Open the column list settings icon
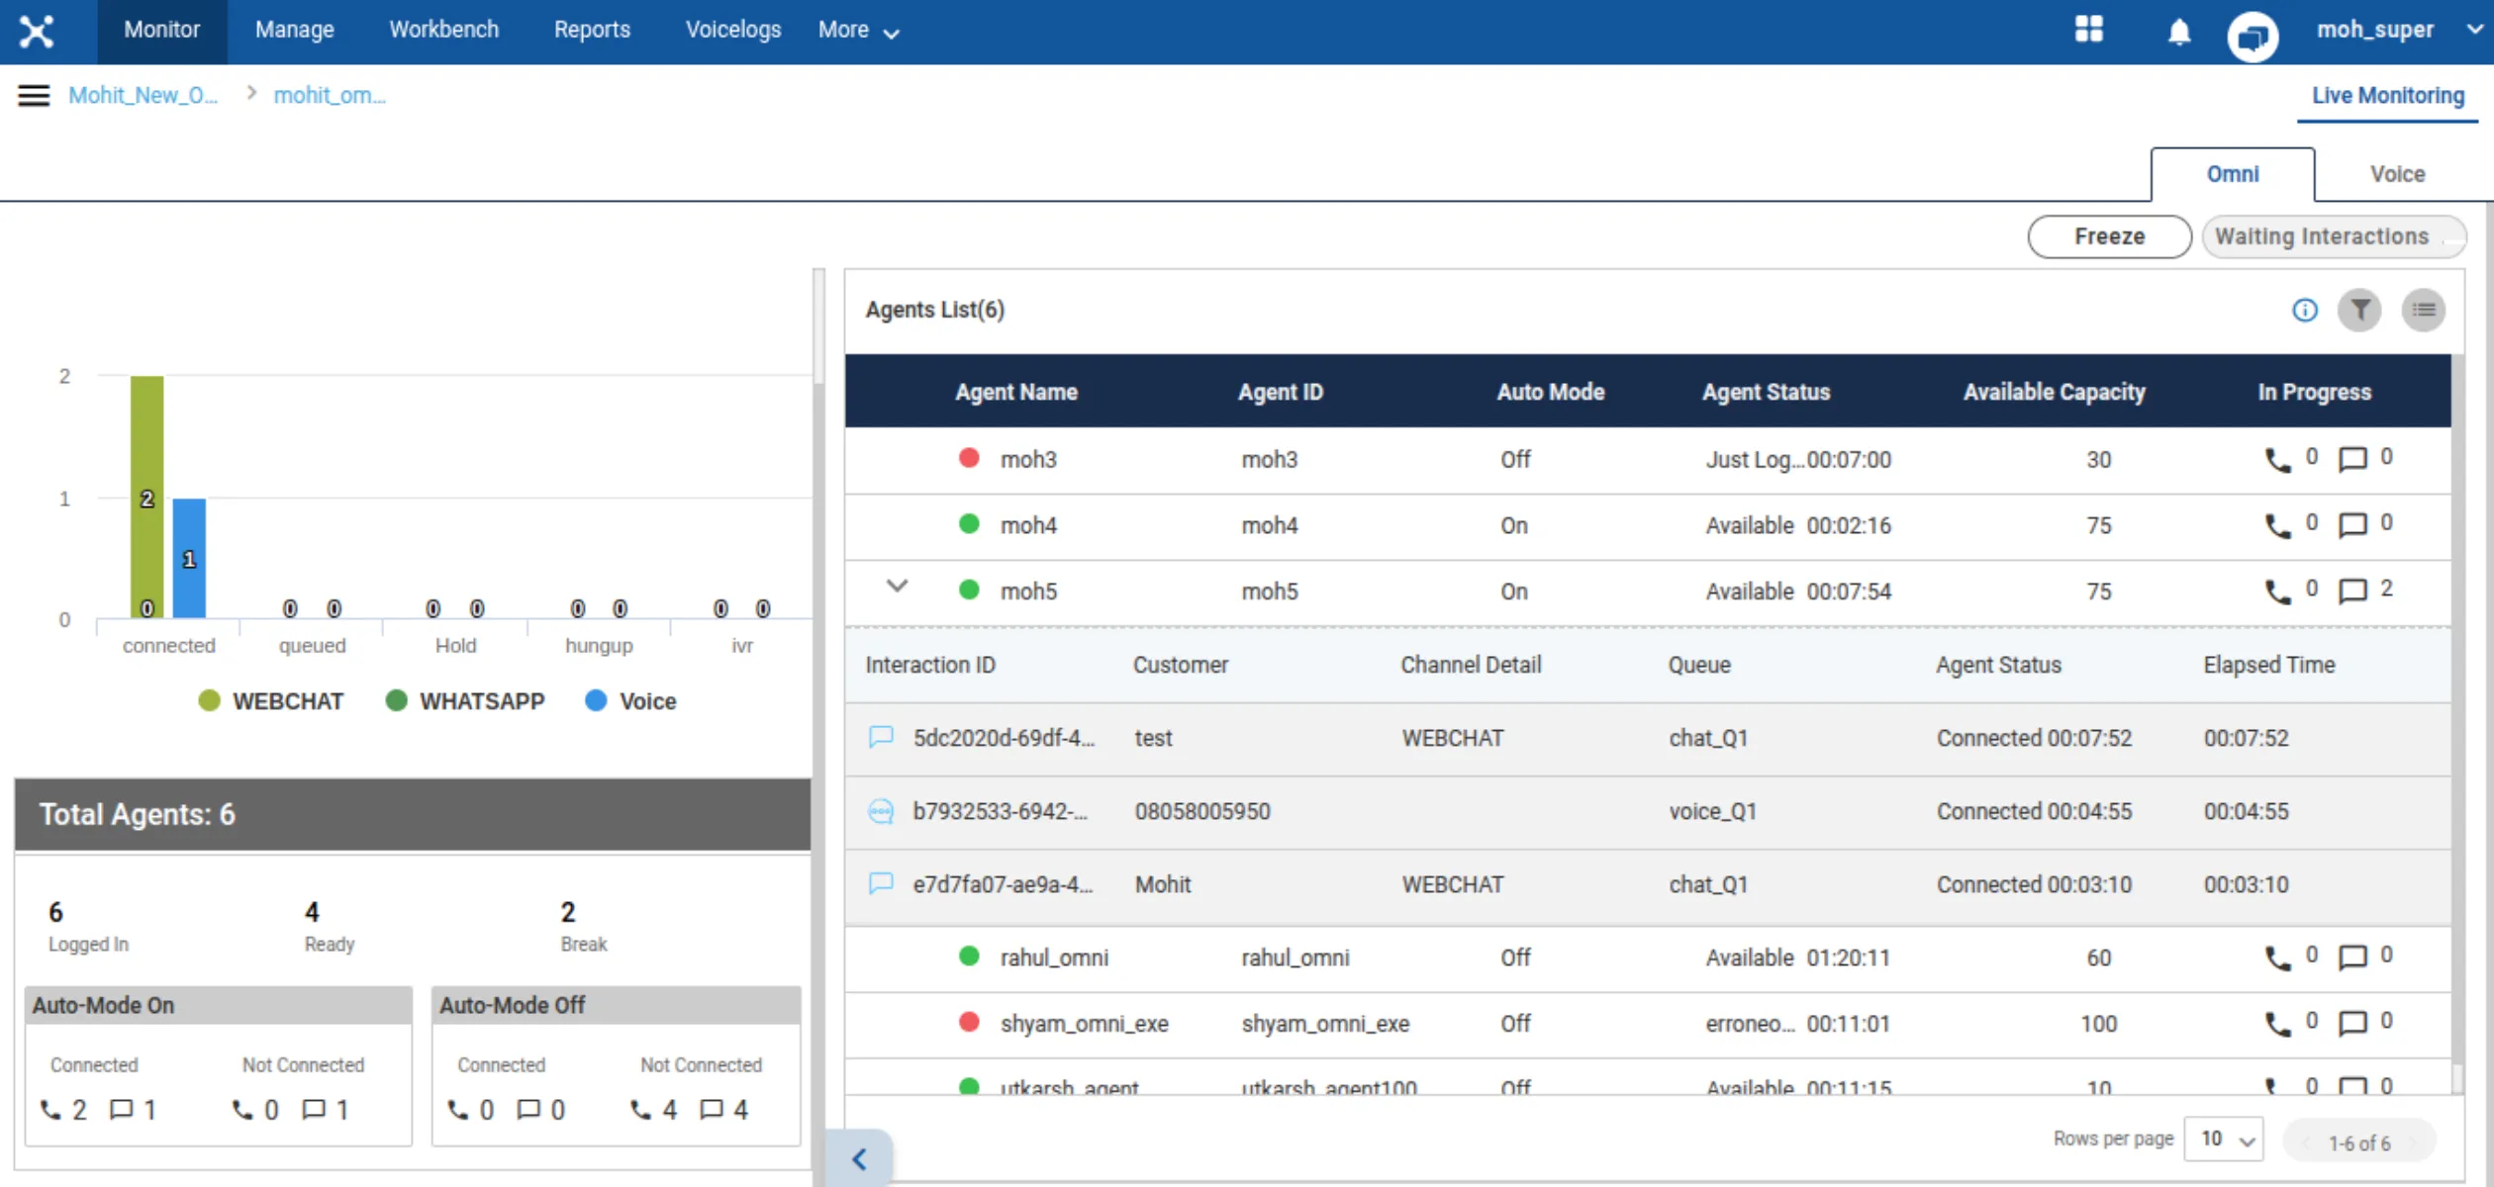 [x=2424, y=311]
